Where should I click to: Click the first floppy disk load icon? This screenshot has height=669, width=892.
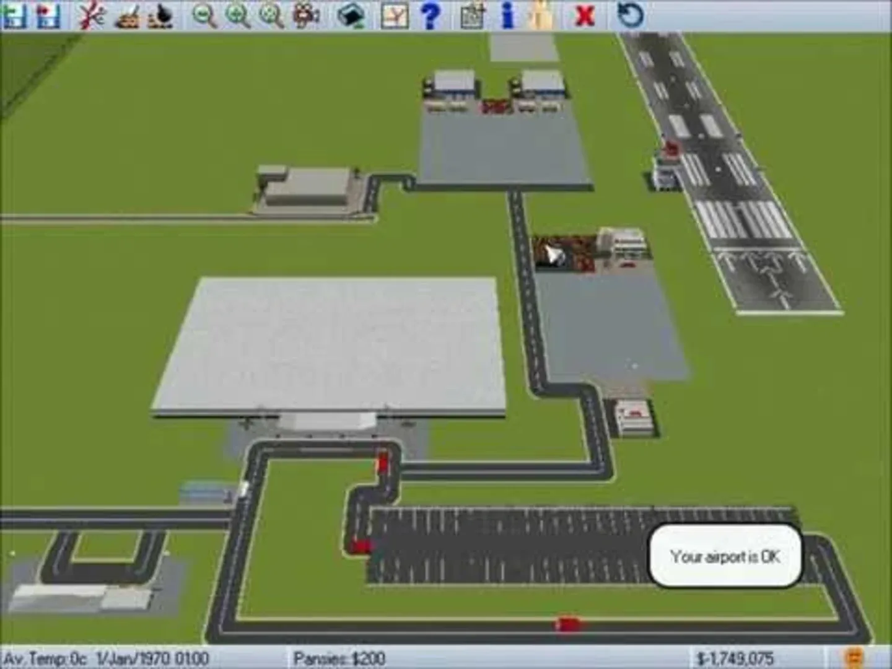tap(14, 15)
